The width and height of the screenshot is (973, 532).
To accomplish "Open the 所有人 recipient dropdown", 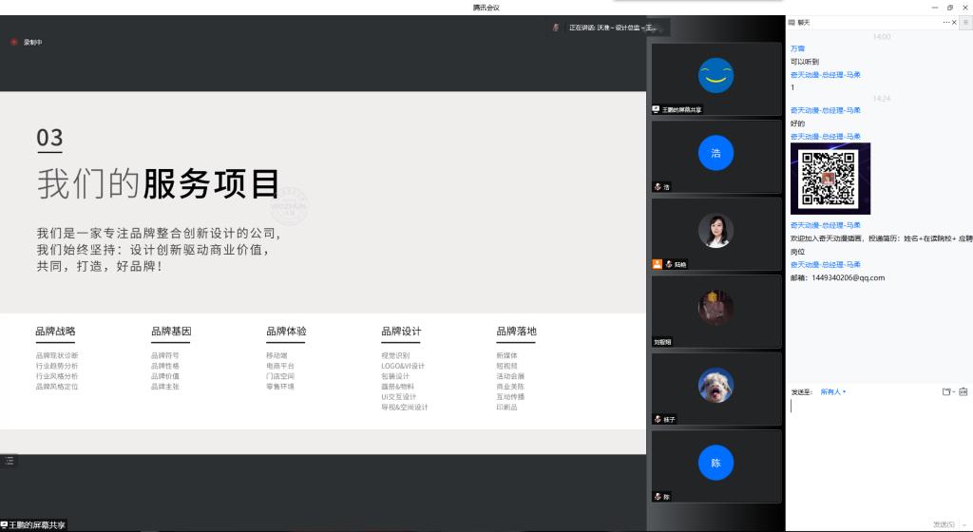I will tap(833, 391).
